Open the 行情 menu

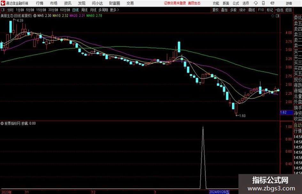click(40, 3)
